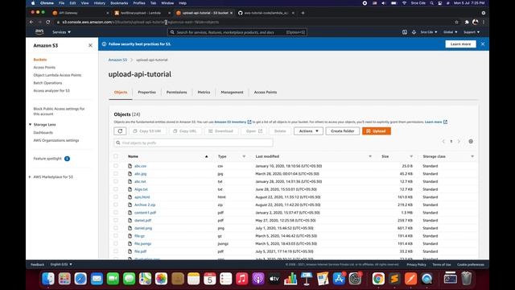Open the Bookmarks menu in menu bar

(119, 3)
